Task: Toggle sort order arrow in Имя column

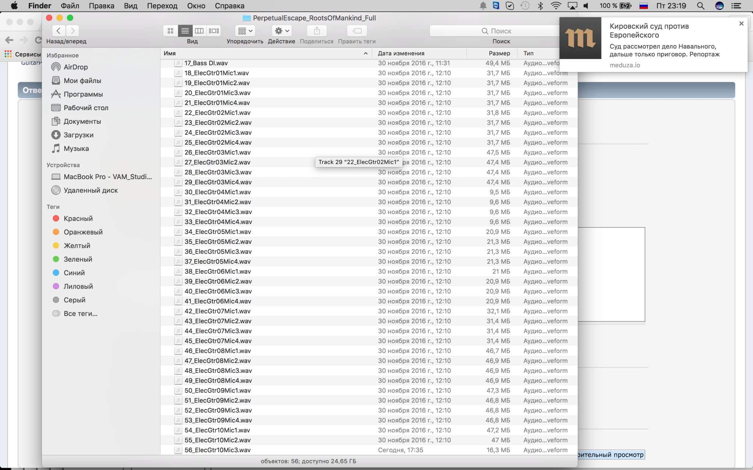Action: 365,53
